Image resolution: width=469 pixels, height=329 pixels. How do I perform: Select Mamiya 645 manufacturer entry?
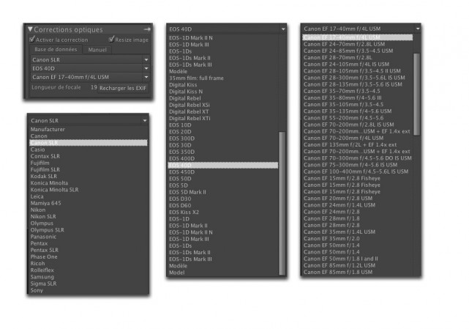click(x=46, y=203)
